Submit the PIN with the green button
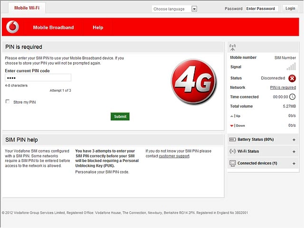 (x=120, y=116)
